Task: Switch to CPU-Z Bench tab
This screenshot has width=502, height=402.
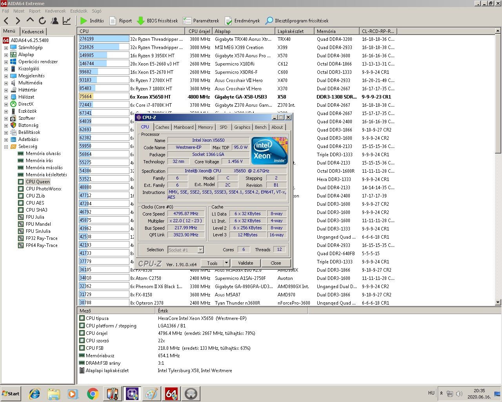Action: (x=260, y=127)
